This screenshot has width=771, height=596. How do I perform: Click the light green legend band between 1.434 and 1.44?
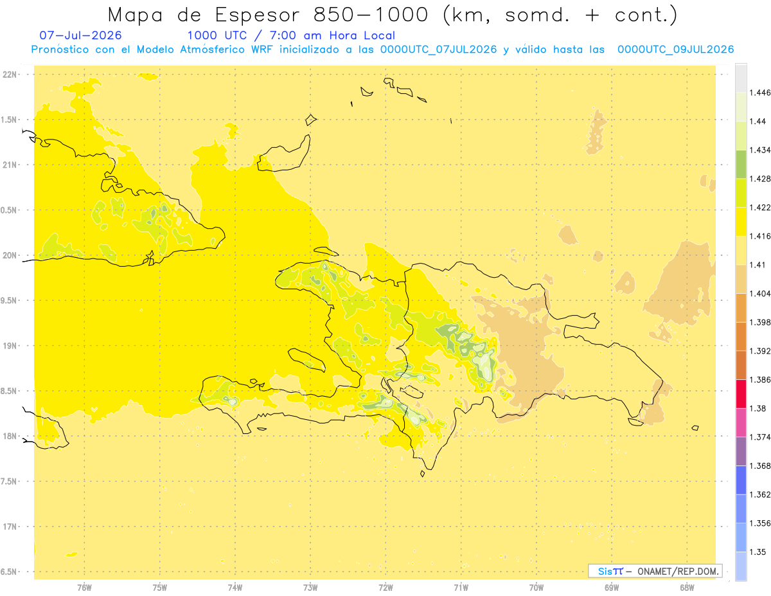tap(741, 136)
